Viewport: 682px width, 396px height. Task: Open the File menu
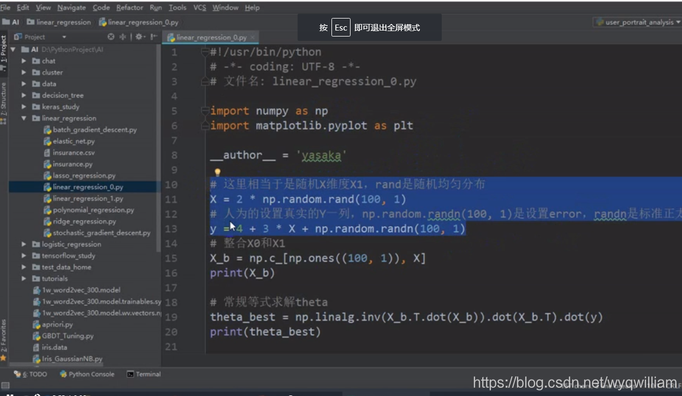coord(5,8)
